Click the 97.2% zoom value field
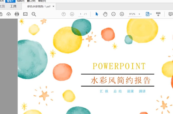 coord(132,14)
